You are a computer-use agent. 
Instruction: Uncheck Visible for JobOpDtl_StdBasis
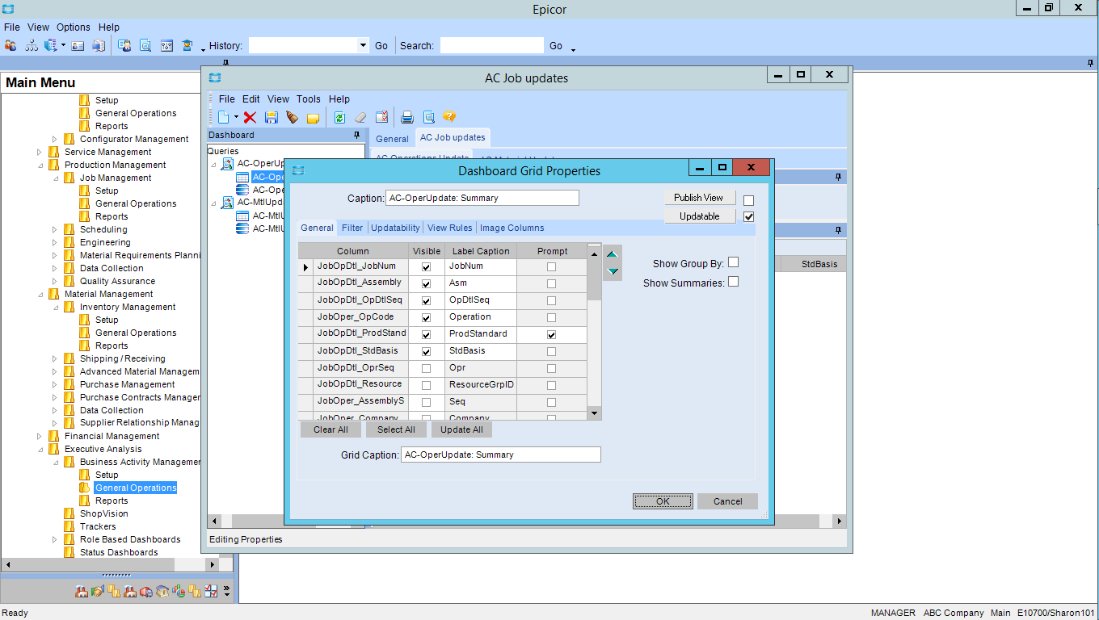point(426,351)
